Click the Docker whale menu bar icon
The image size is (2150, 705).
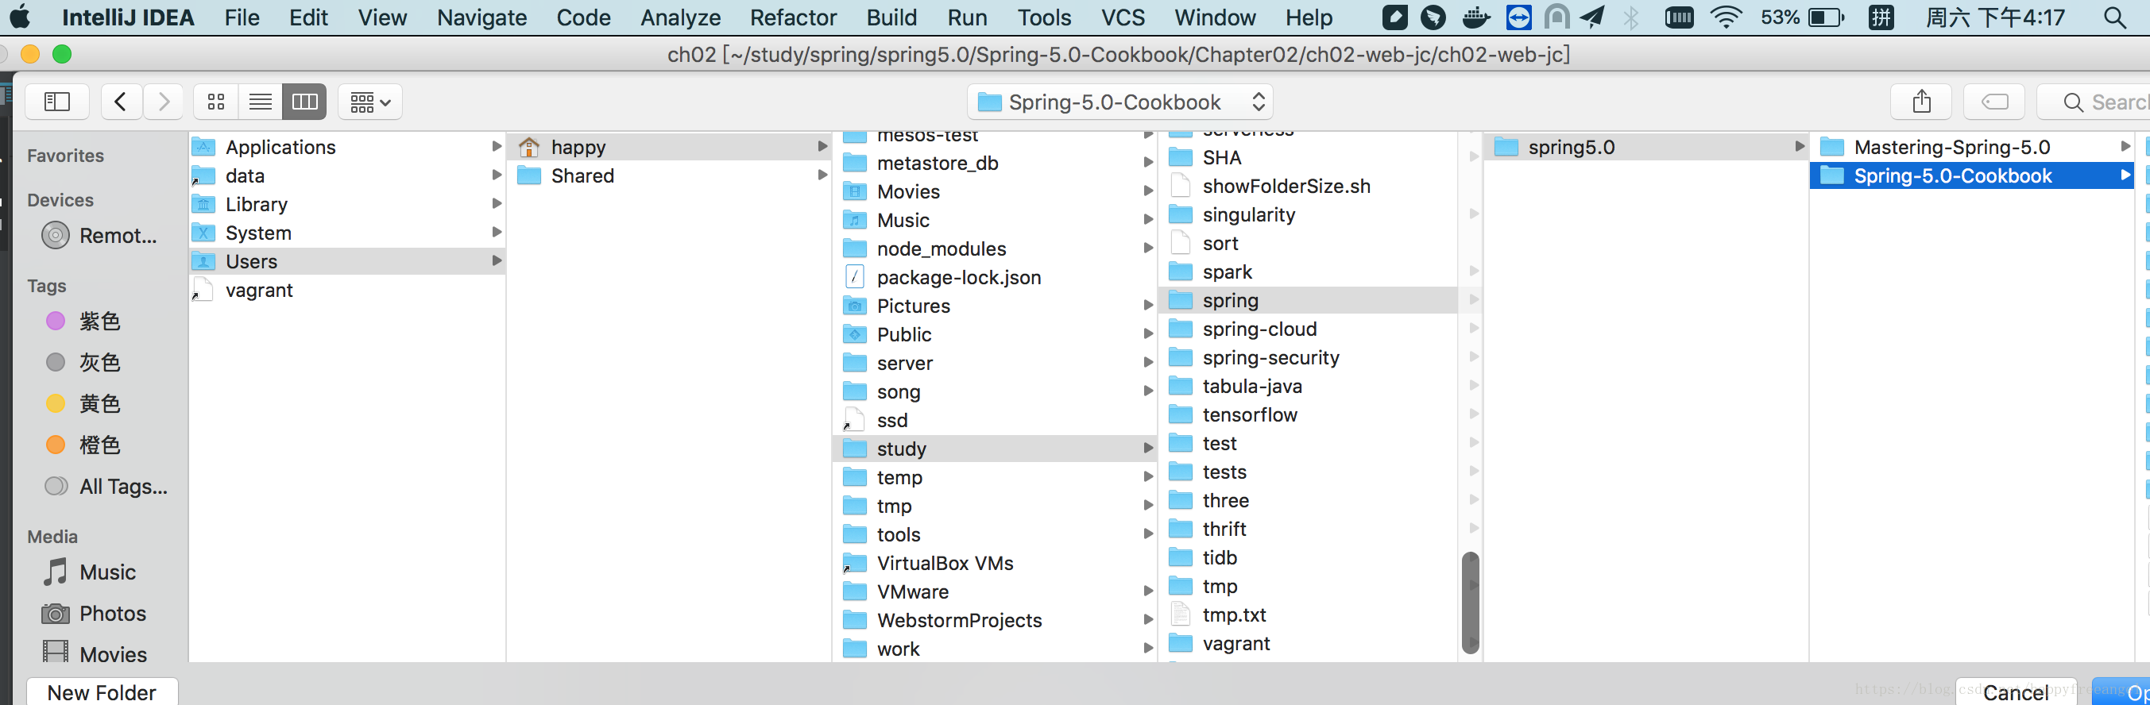pos(1475,17)
